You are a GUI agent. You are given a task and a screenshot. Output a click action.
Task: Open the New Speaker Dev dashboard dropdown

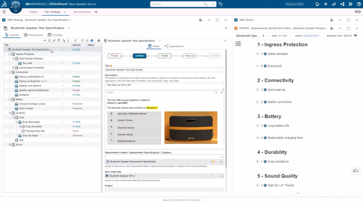click(94, 4)
